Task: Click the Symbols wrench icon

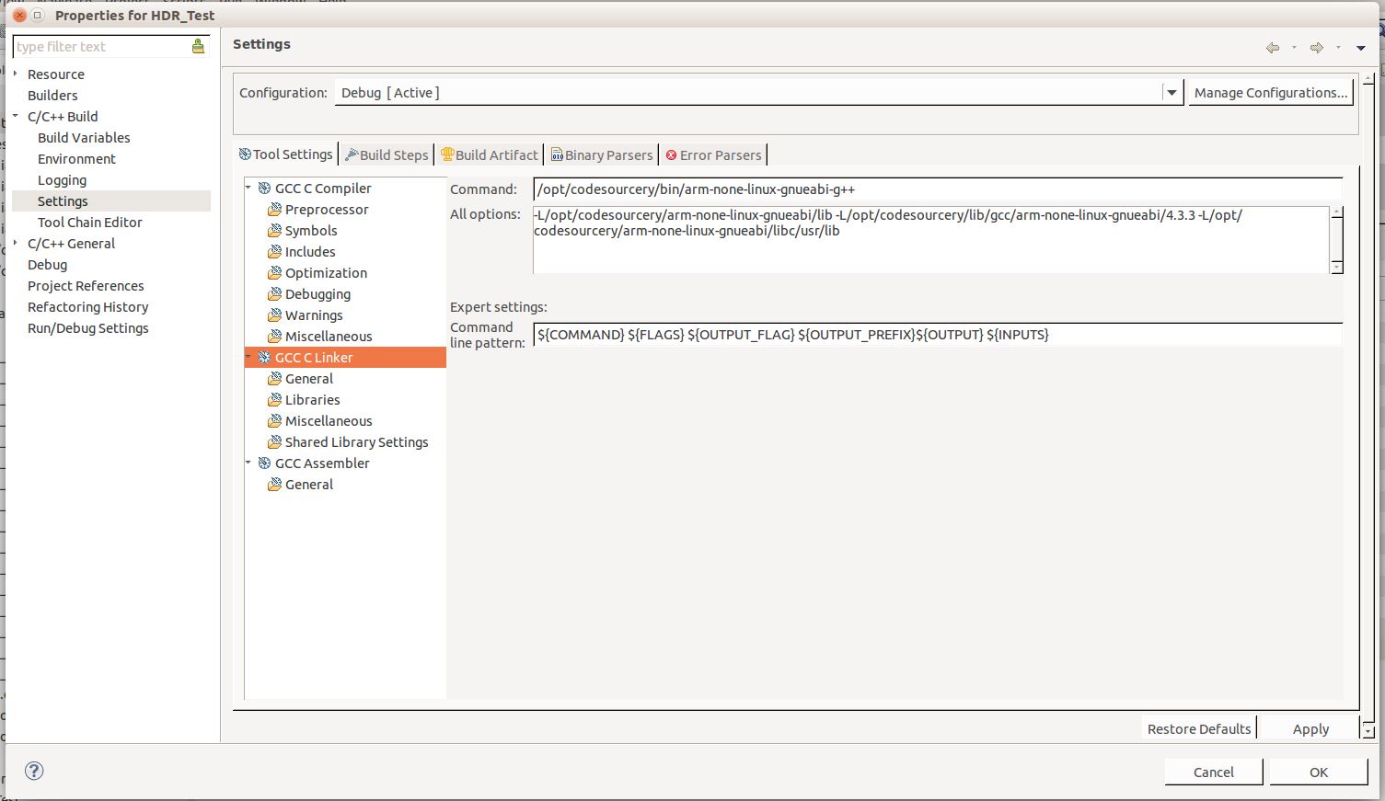Action: (x=274, y=230)
